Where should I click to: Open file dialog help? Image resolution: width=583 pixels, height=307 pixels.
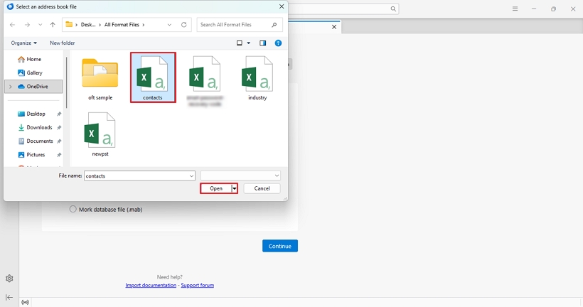point(278,43)
